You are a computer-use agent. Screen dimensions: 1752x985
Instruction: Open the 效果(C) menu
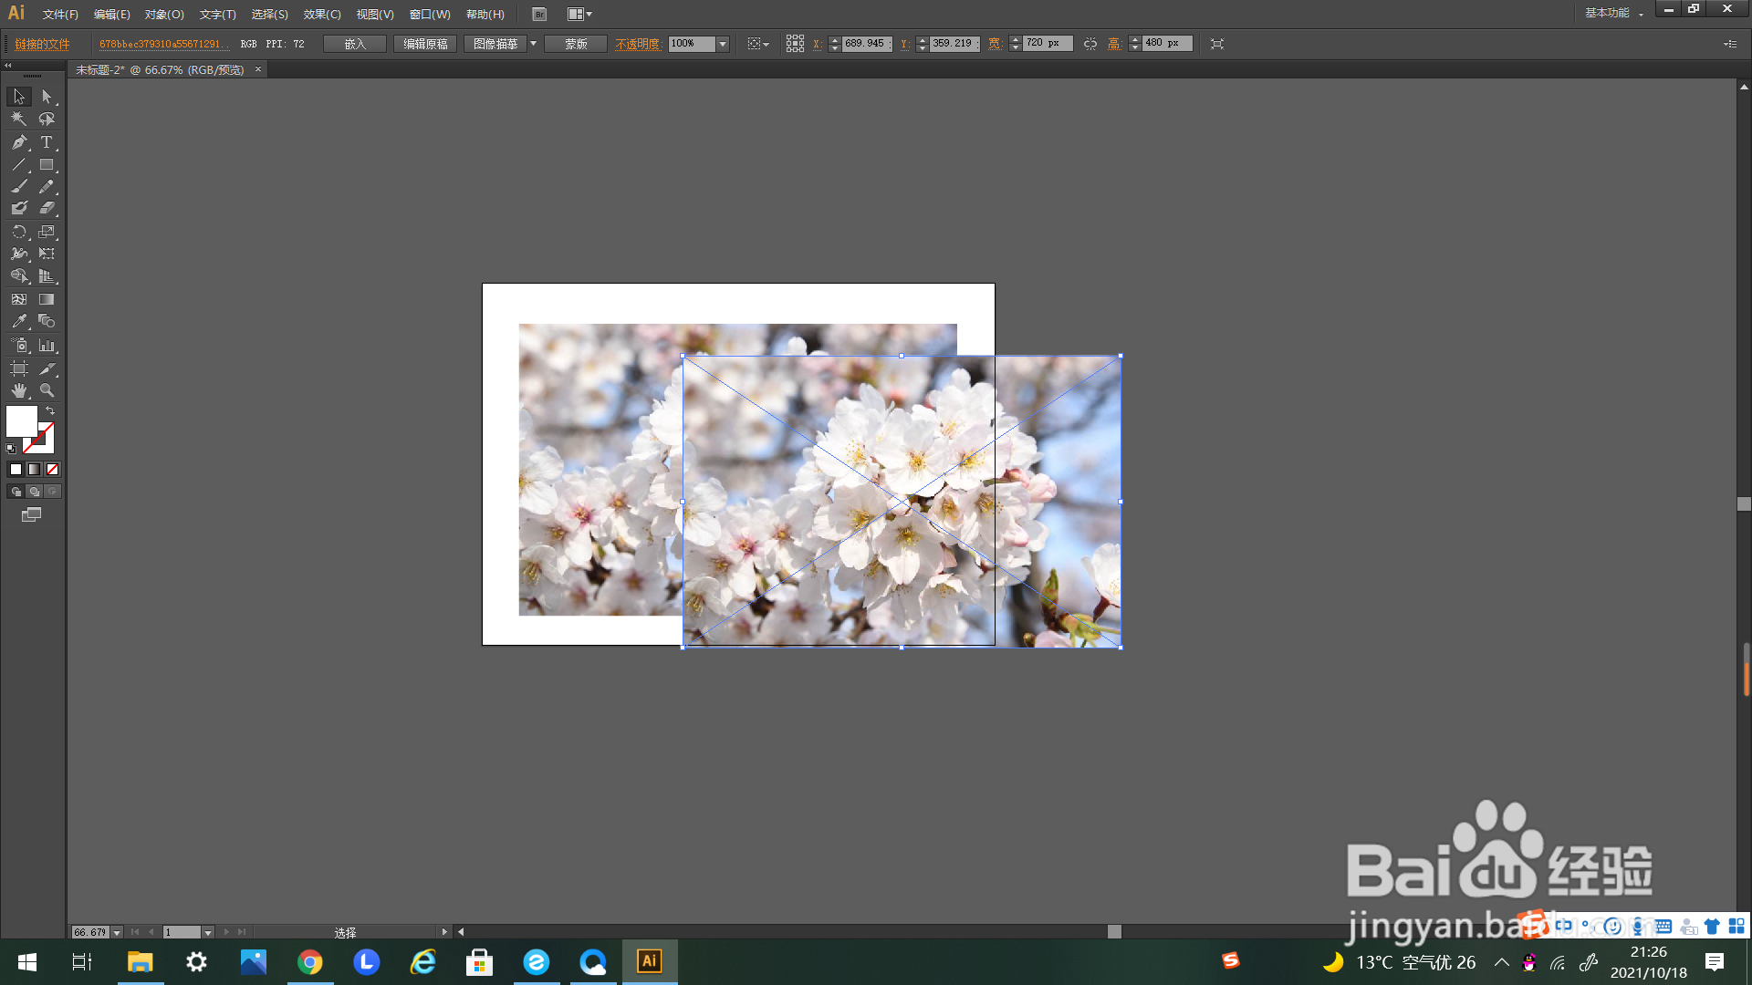(322, 15)
